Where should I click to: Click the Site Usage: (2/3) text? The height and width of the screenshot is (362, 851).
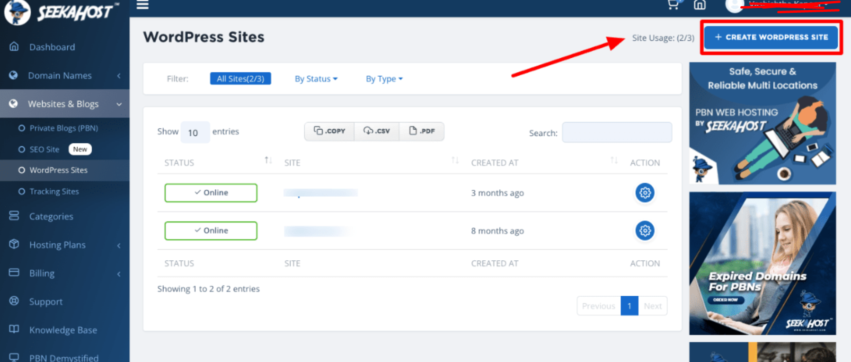click(x=663, y=38)
